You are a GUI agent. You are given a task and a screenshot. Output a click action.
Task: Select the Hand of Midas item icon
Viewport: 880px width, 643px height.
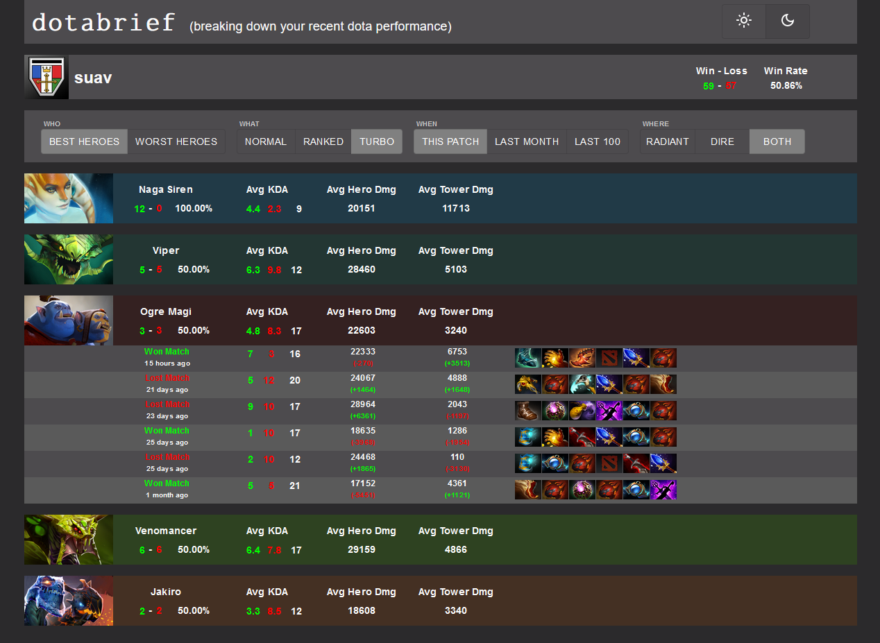[x=555, y=358]
